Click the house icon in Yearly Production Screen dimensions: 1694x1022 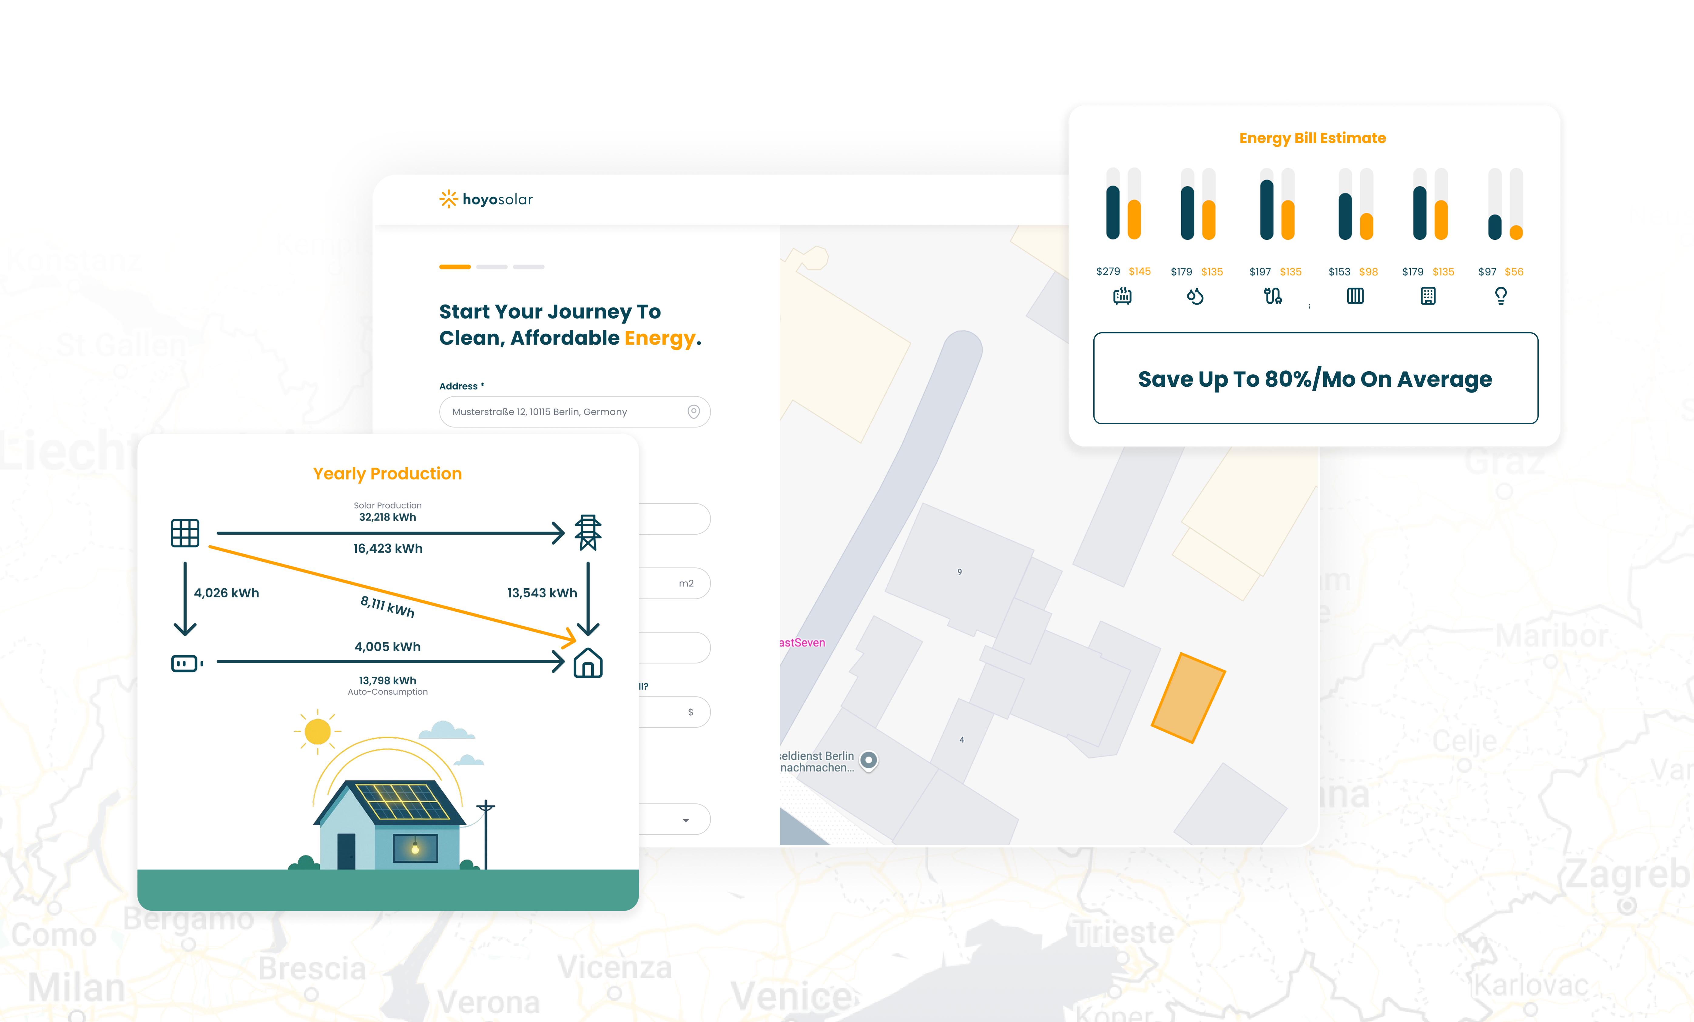(588, 663)
